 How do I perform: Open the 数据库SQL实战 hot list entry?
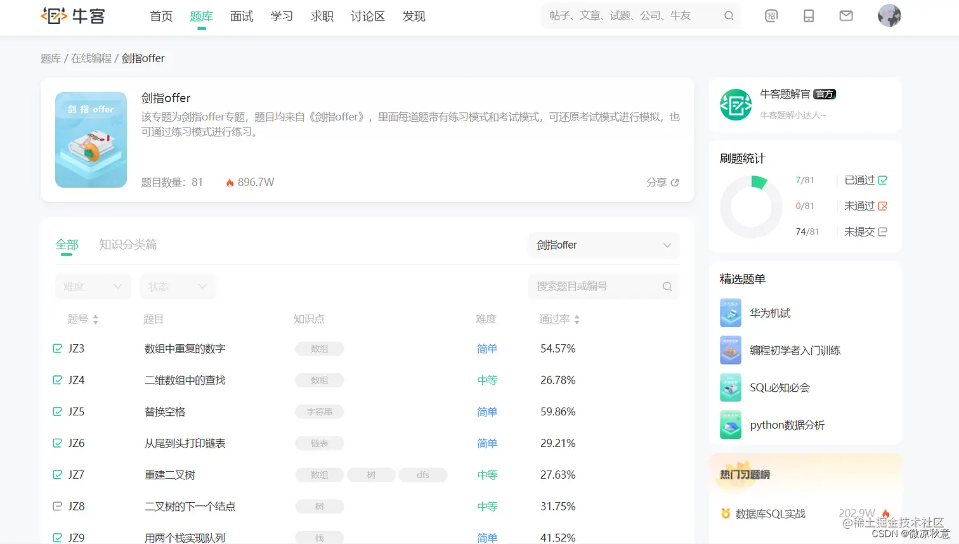(770, 514)
